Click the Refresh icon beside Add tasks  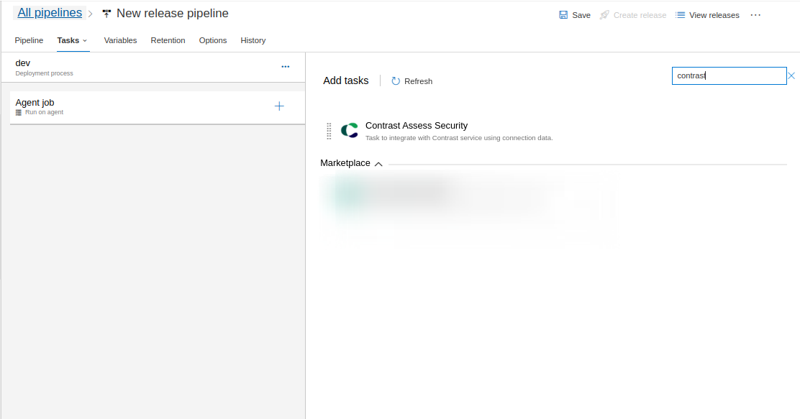pyautogui.click(x=396, y=81)
